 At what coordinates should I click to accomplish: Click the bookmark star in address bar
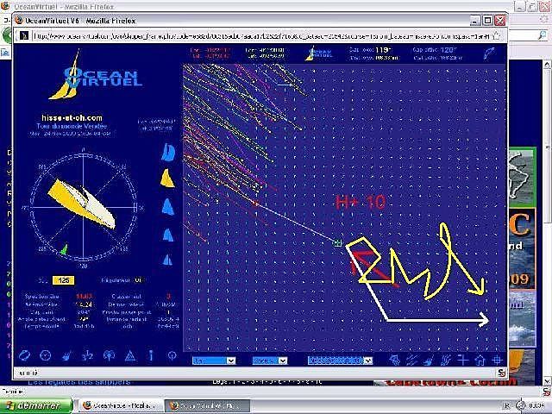pyautogui.click(x=496, y=35)
